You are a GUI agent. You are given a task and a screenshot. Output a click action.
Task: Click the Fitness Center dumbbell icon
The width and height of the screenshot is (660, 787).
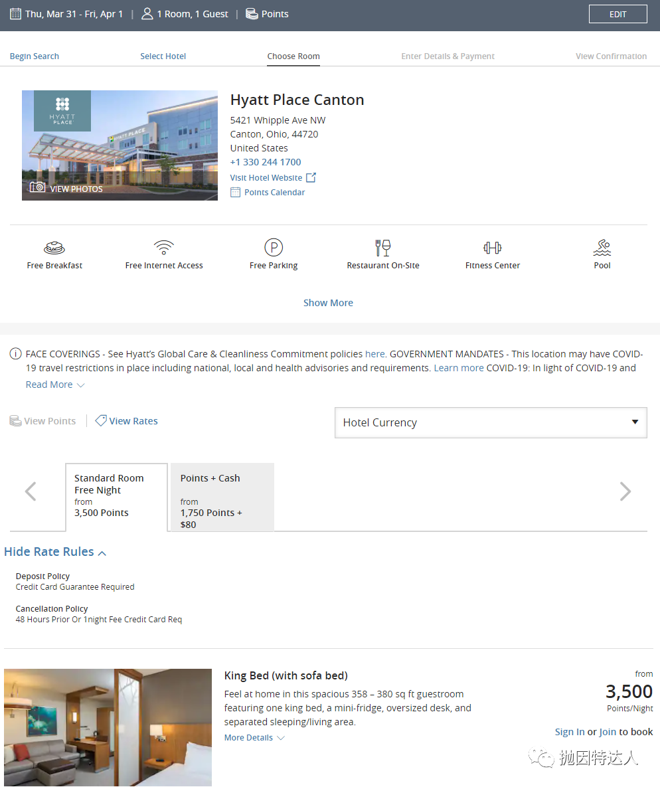point(493,248)
